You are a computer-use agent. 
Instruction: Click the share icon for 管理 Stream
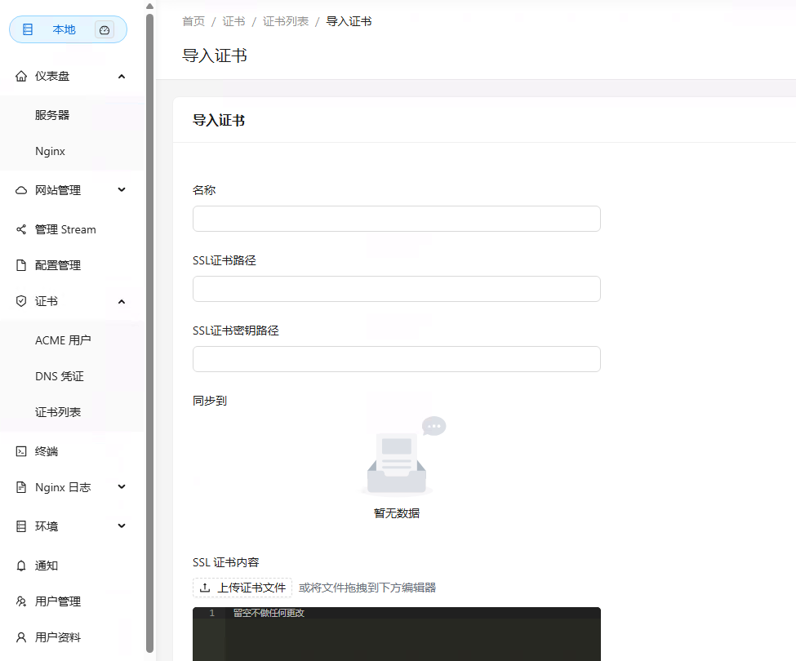tap(20, 229)
